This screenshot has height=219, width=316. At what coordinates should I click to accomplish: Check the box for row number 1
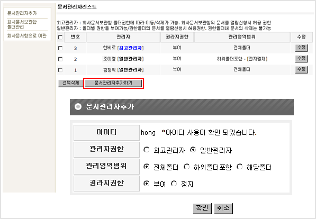tap(60, 70)
